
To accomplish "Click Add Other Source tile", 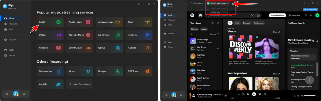I will point(80,84).
